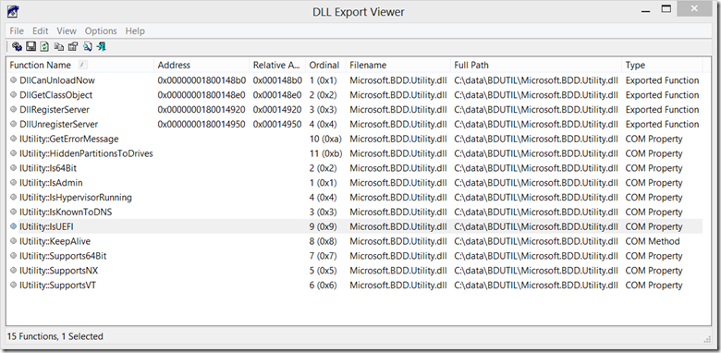Open the File menu
Viewport: 721px width, 353px height.
tap(17, 30)
